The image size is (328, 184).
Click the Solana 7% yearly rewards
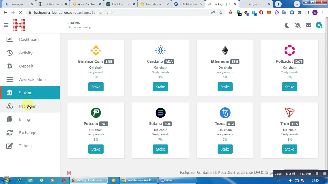tap(160, 140)
